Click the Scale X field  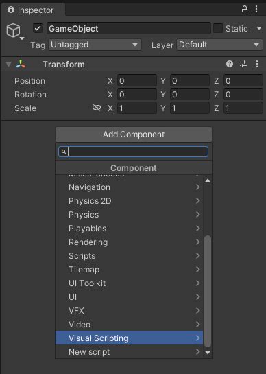pyautogui.click(x=137, y=108)
